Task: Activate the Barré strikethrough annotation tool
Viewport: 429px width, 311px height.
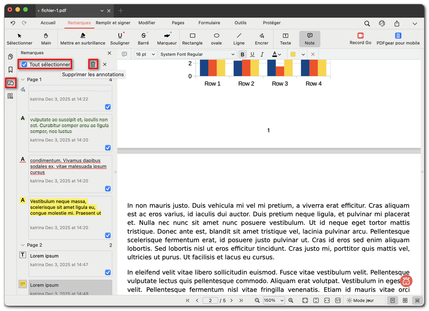Action: [x=143, y=39]
